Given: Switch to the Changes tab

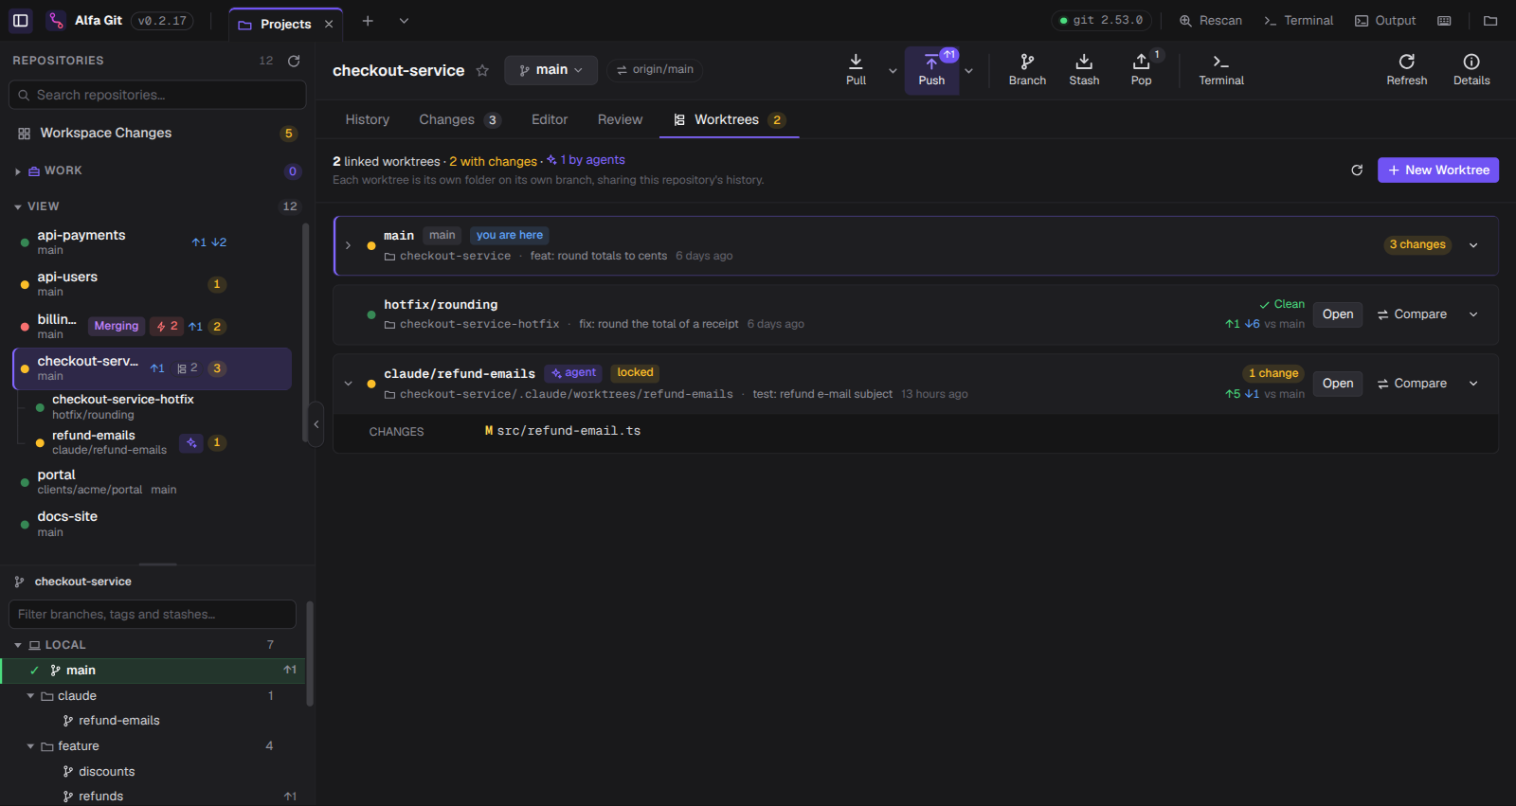Looking at the screenshot, I should tap(460, 119).
